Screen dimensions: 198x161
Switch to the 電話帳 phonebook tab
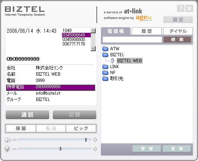click(116, 31)
